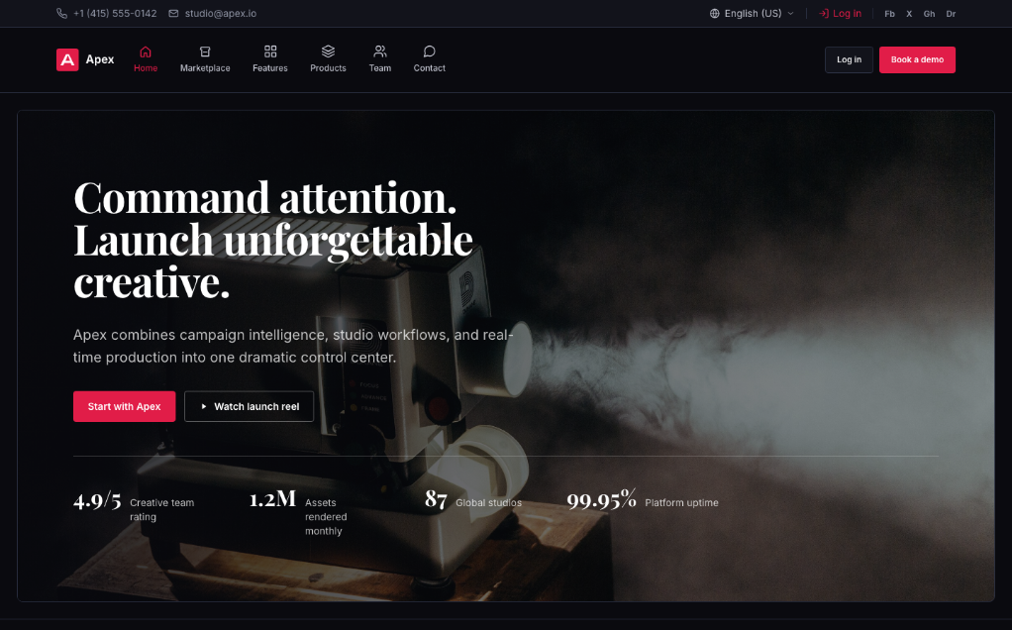
Task: Open the Features nav label
Action: 269,67
